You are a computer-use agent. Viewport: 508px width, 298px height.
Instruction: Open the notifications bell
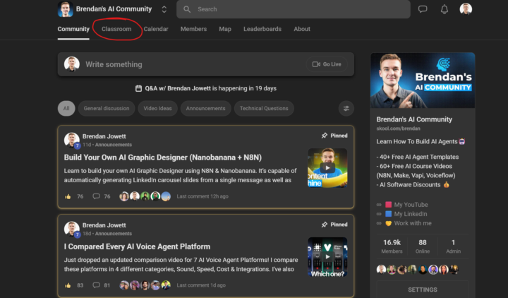[445, 9]
